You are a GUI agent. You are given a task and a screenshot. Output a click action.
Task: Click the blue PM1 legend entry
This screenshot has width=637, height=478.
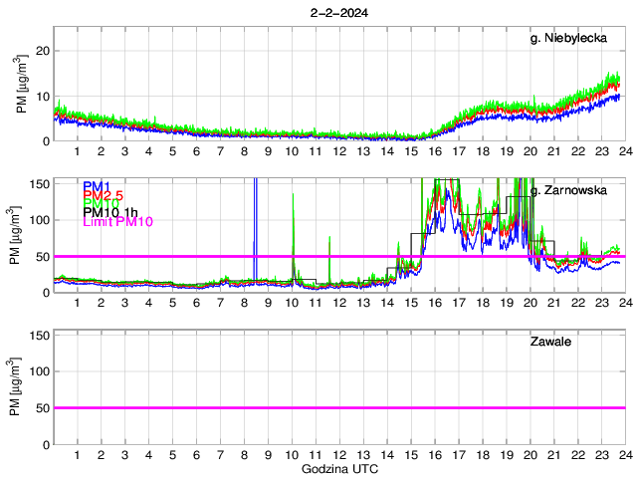pyautogui.click(x=97, y=186)
